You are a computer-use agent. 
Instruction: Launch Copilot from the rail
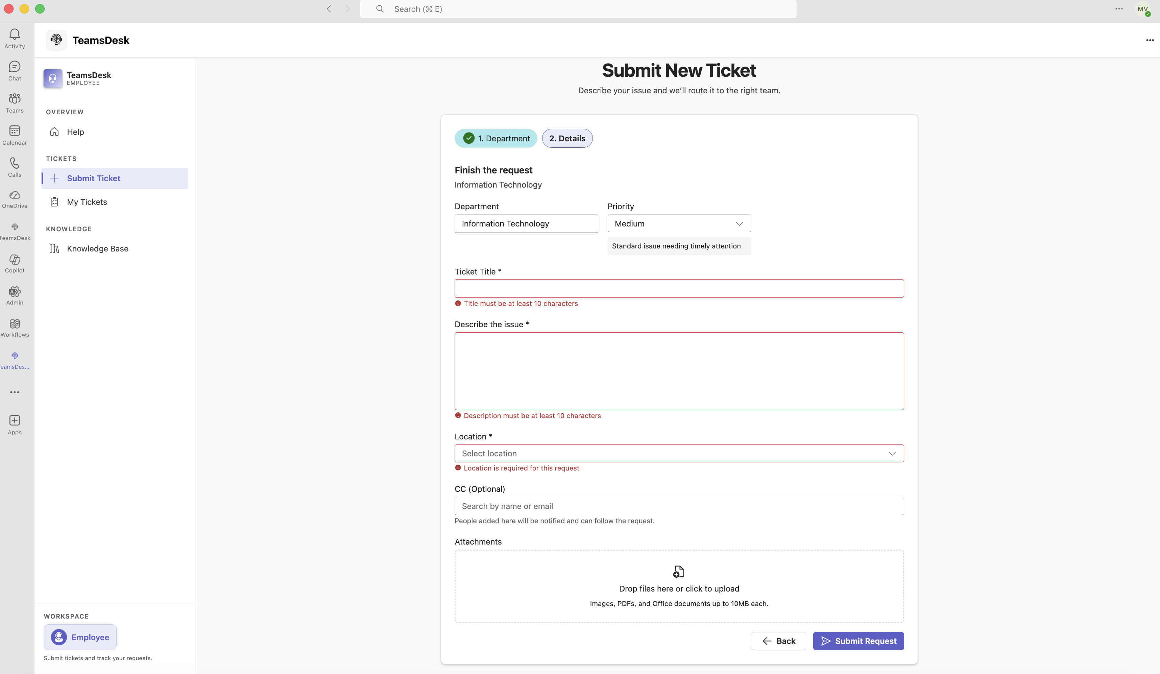coord(15,259)
